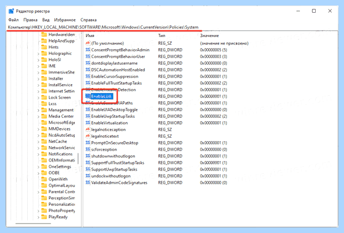Click the OOBE folder icon
The width and height of the screenshot is (344, 233).
point(44,173)
